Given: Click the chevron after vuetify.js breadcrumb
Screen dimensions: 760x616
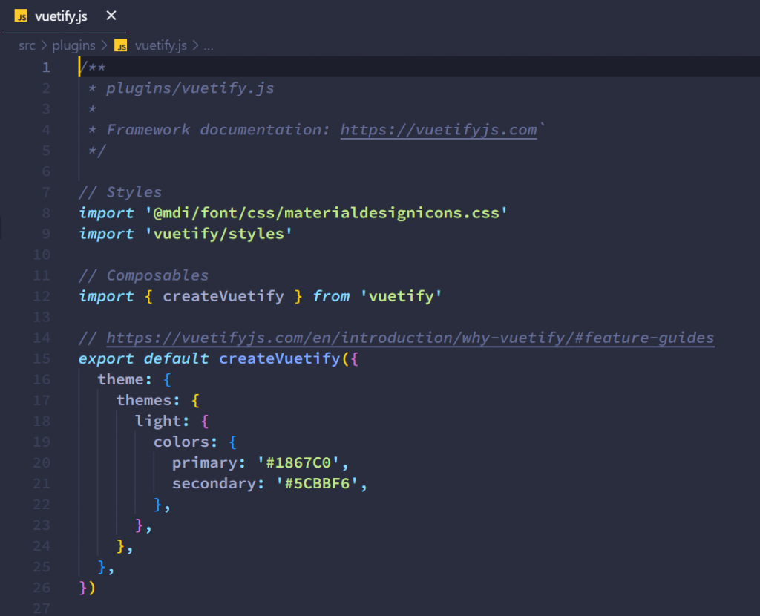Looking at the screenshot, I should click(195, 45).
